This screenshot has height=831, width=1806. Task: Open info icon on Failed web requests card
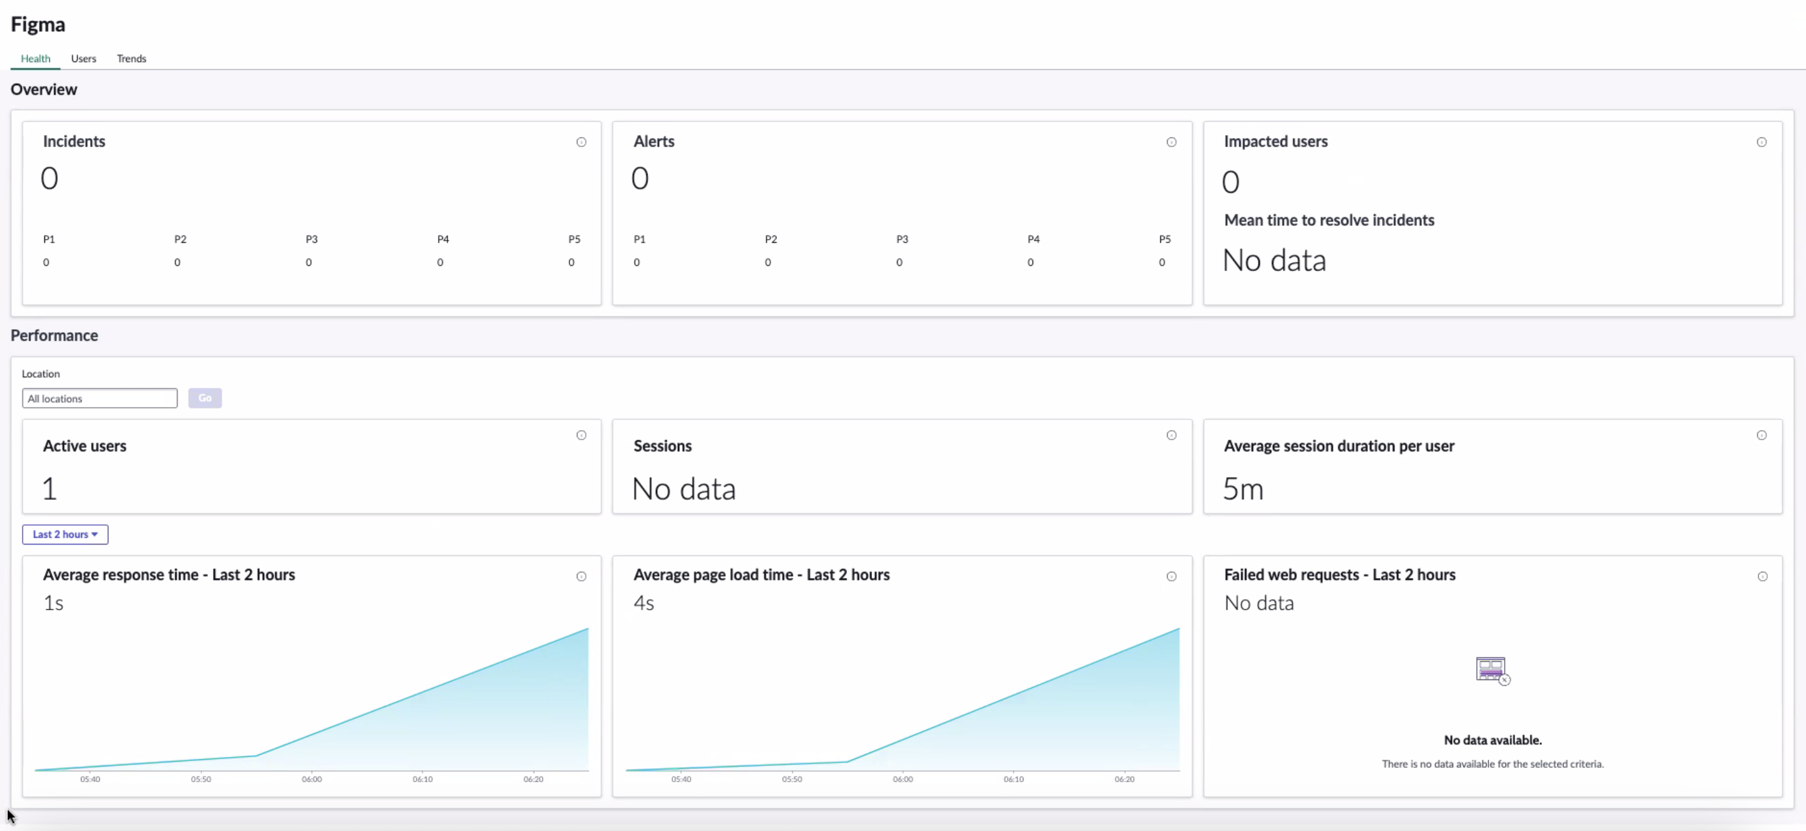pyautogui.click(x=1763, y=577)
